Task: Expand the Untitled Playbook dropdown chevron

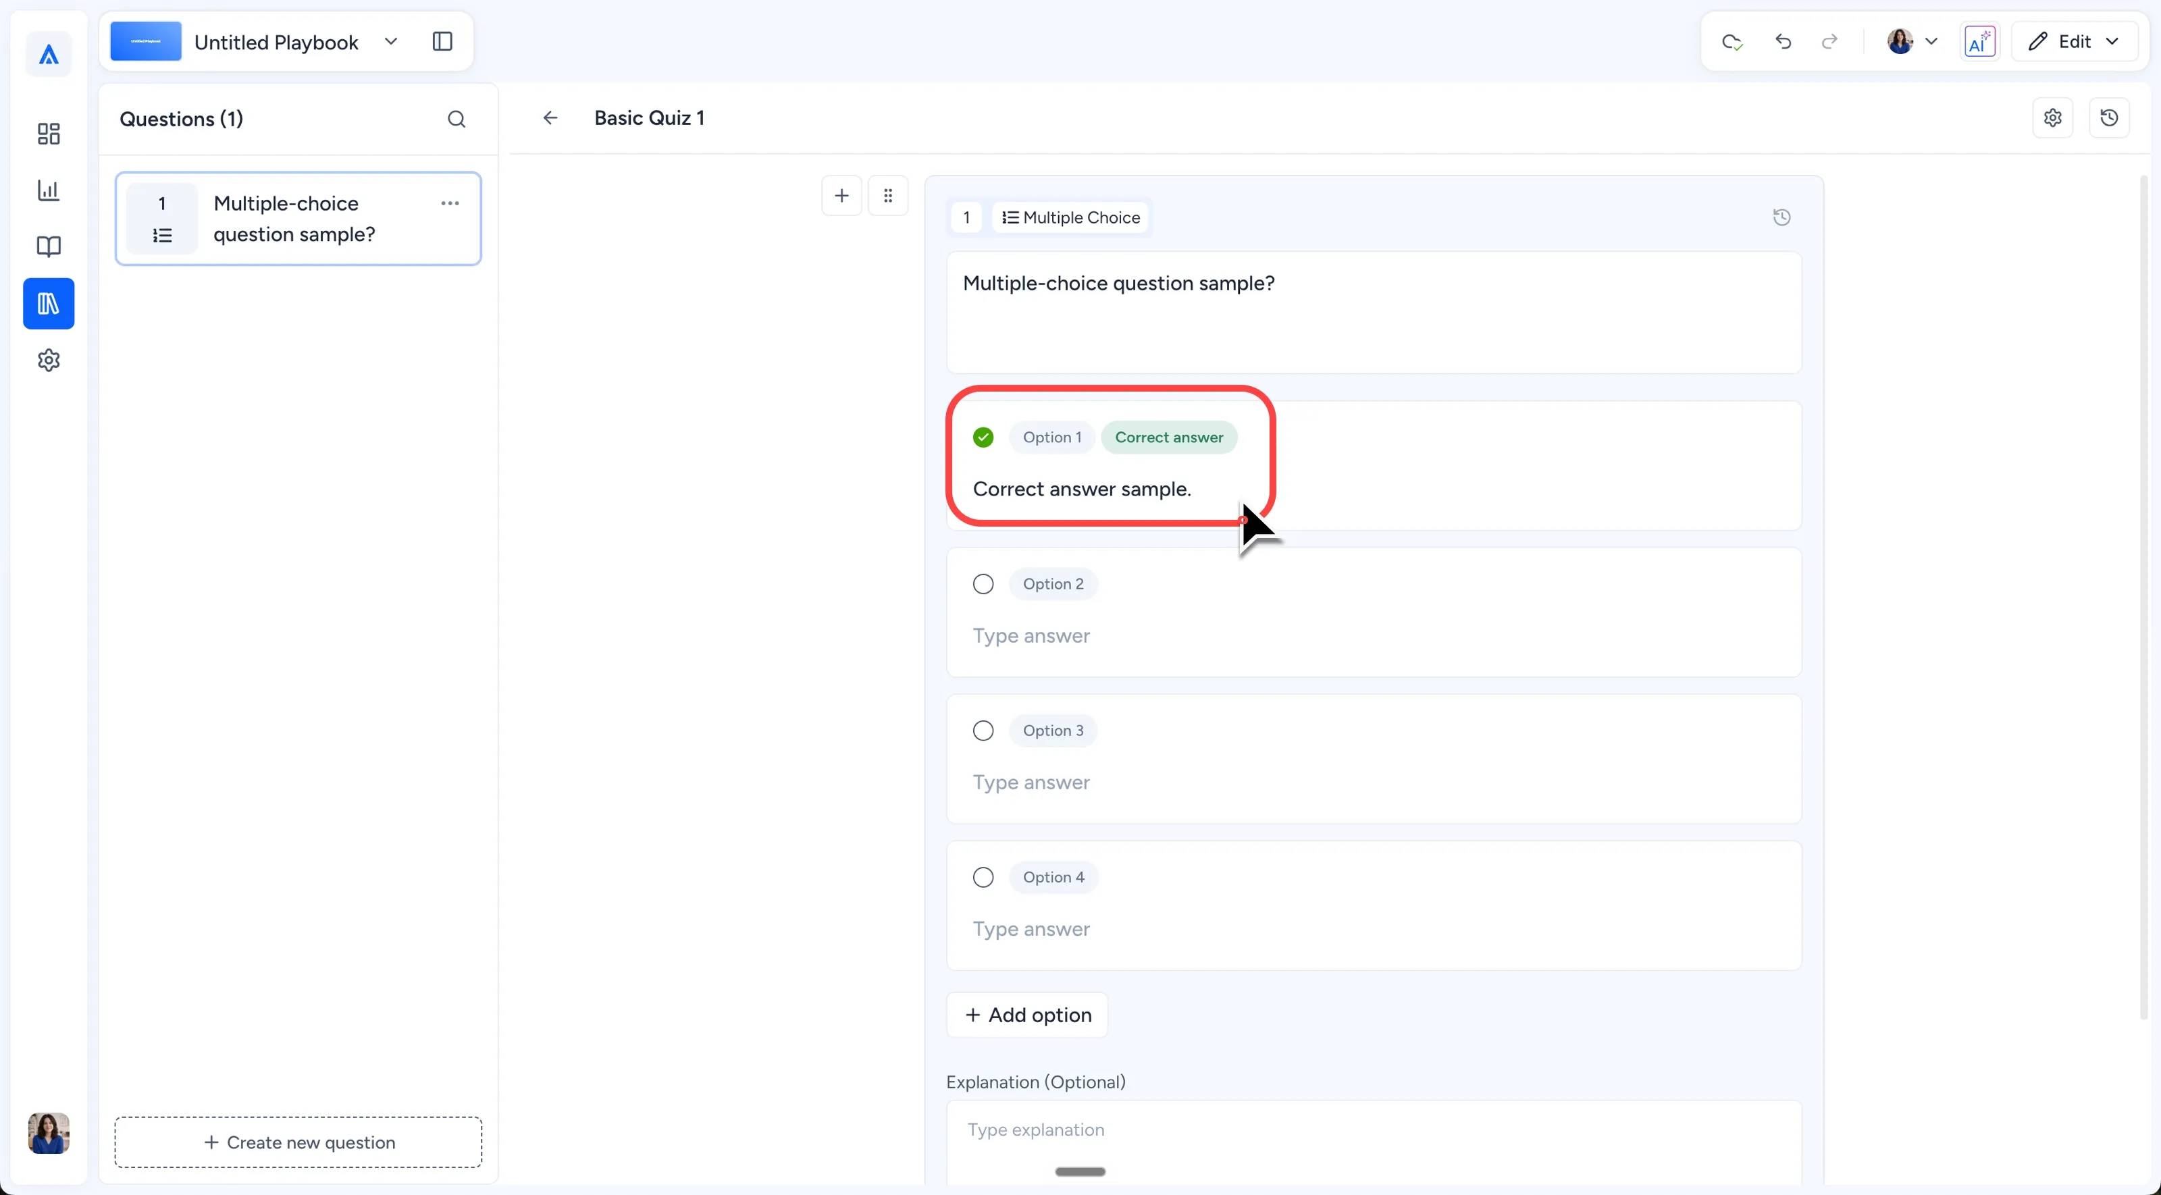Action: (x=391, y=42)
